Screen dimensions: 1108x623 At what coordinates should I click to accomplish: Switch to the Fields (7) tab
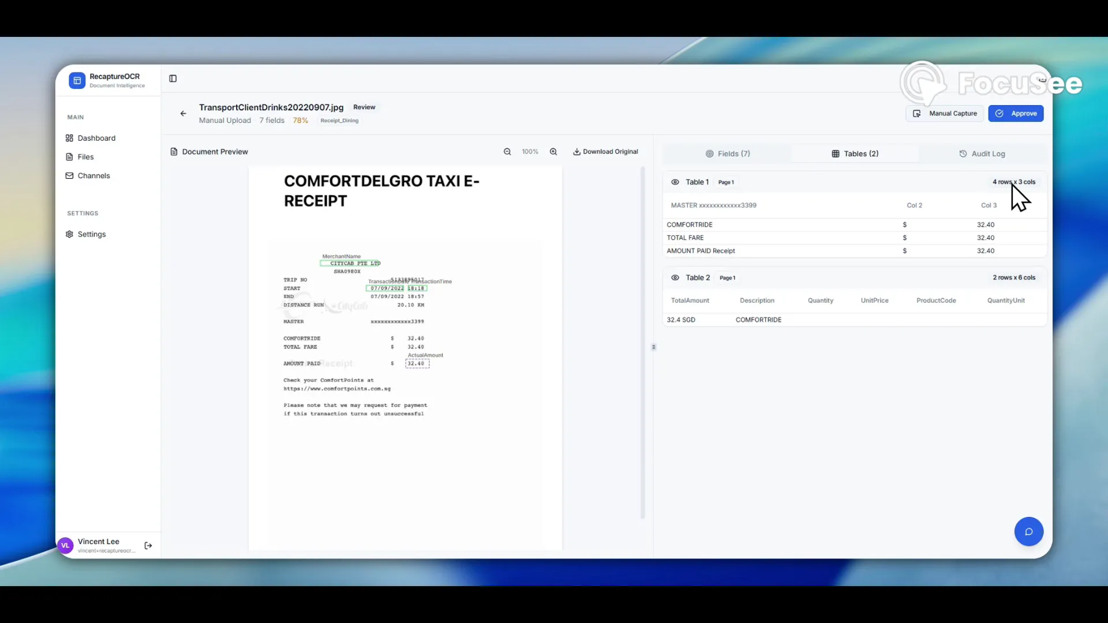pos(728,154)
